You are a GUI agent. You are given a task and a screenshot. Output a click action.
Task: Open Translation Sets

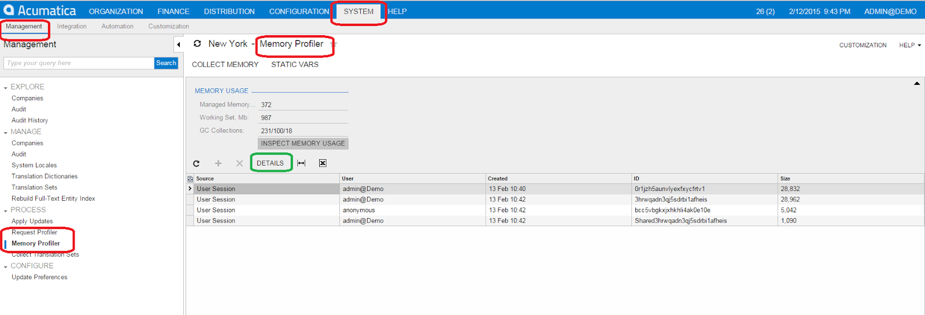[34, 187]
